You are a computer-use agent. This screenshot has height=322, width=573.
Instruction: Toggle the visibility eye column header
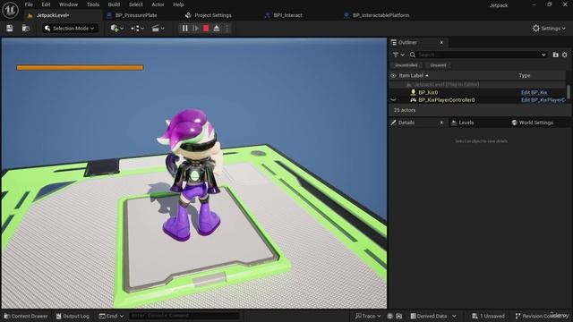coord(393,75)
